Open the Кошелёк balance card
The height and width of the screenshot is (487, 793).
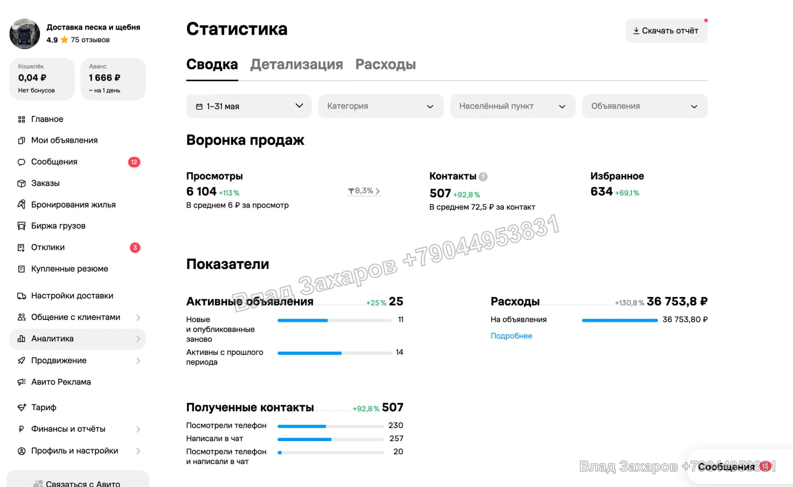42,79
